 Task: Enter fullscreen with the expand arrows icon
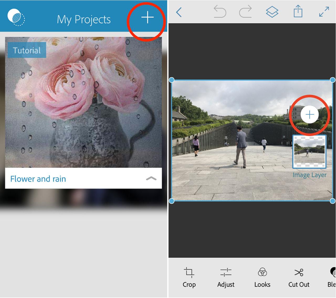(x=324, y=12)
